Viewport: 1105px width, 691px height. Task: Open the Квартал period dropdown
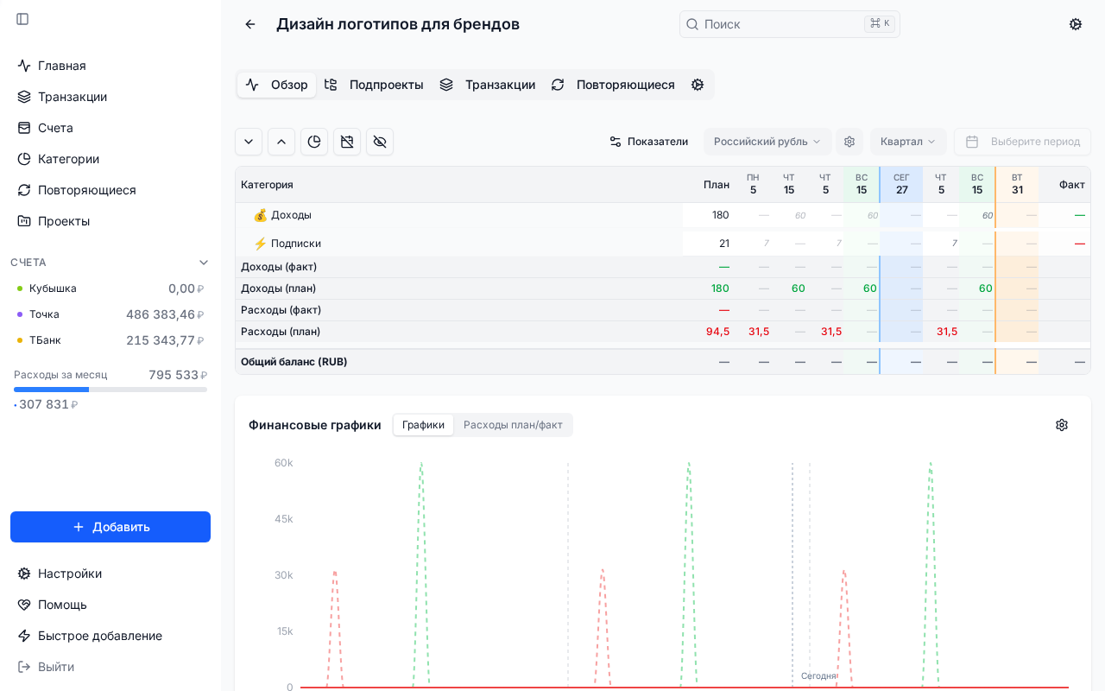[x=908, y=142]
